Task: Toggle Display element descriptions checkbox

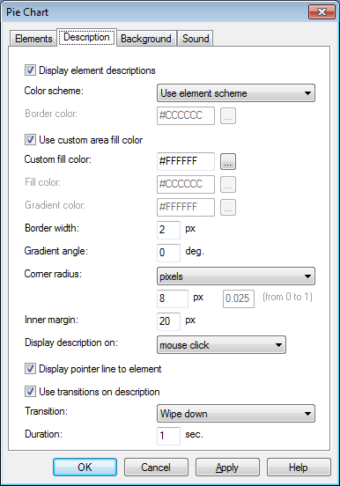Action: coord(30,70)
